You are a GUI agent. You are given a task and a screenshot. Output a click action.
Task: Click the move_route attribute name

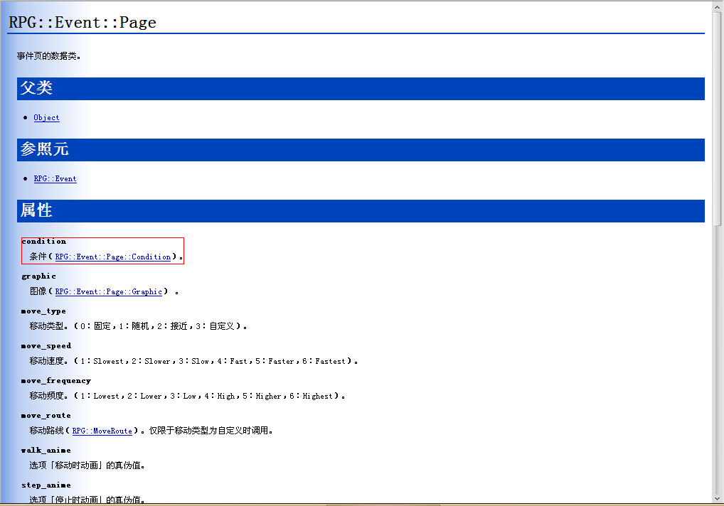(46, 416)
